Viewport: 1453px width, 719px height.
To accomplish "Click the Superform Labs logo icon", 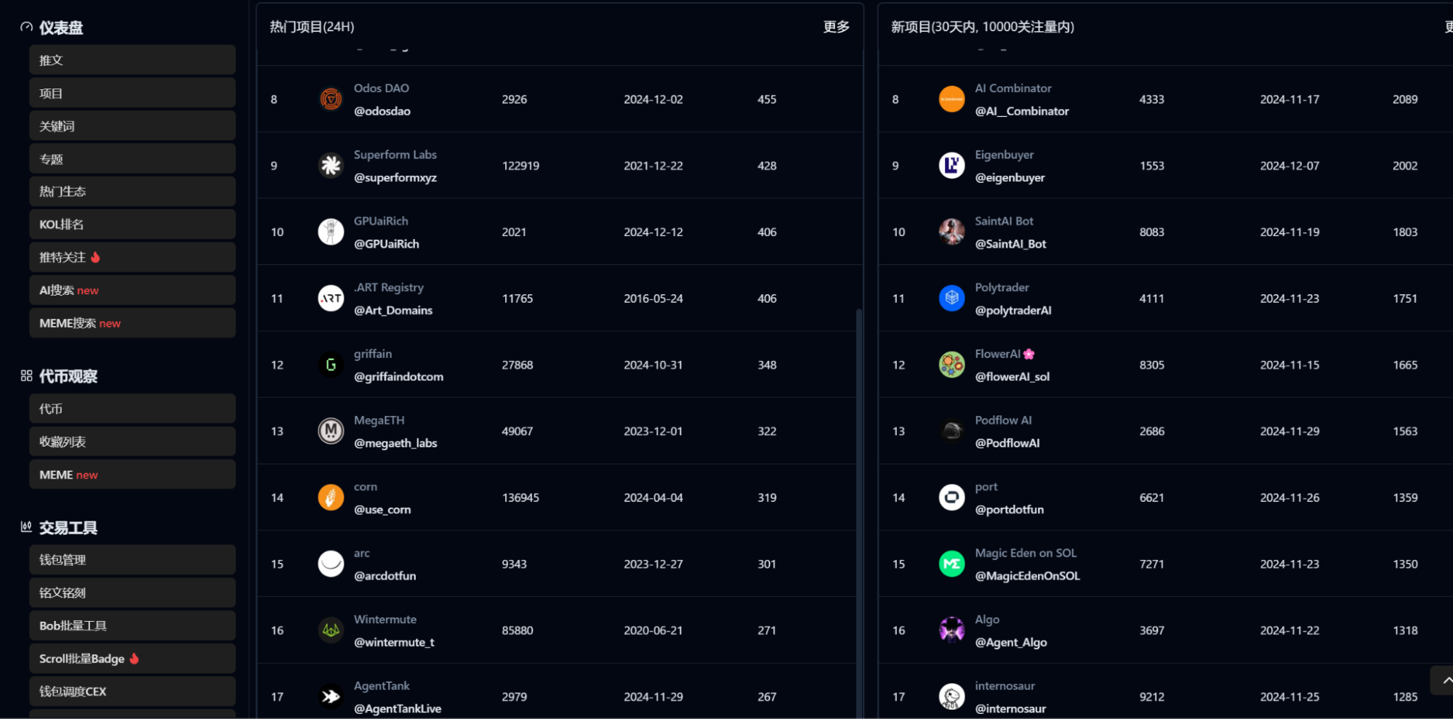I will tap(331, 166).
